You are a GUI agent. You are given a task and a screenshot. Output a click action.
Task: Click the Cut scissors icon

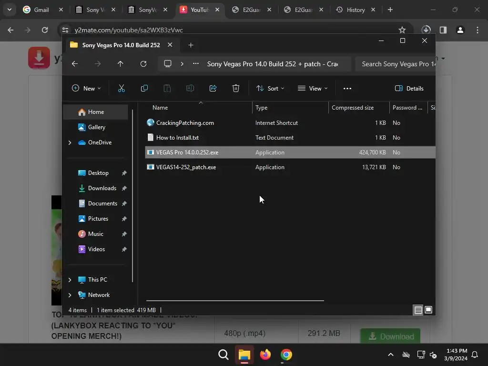tap(122, 88)
